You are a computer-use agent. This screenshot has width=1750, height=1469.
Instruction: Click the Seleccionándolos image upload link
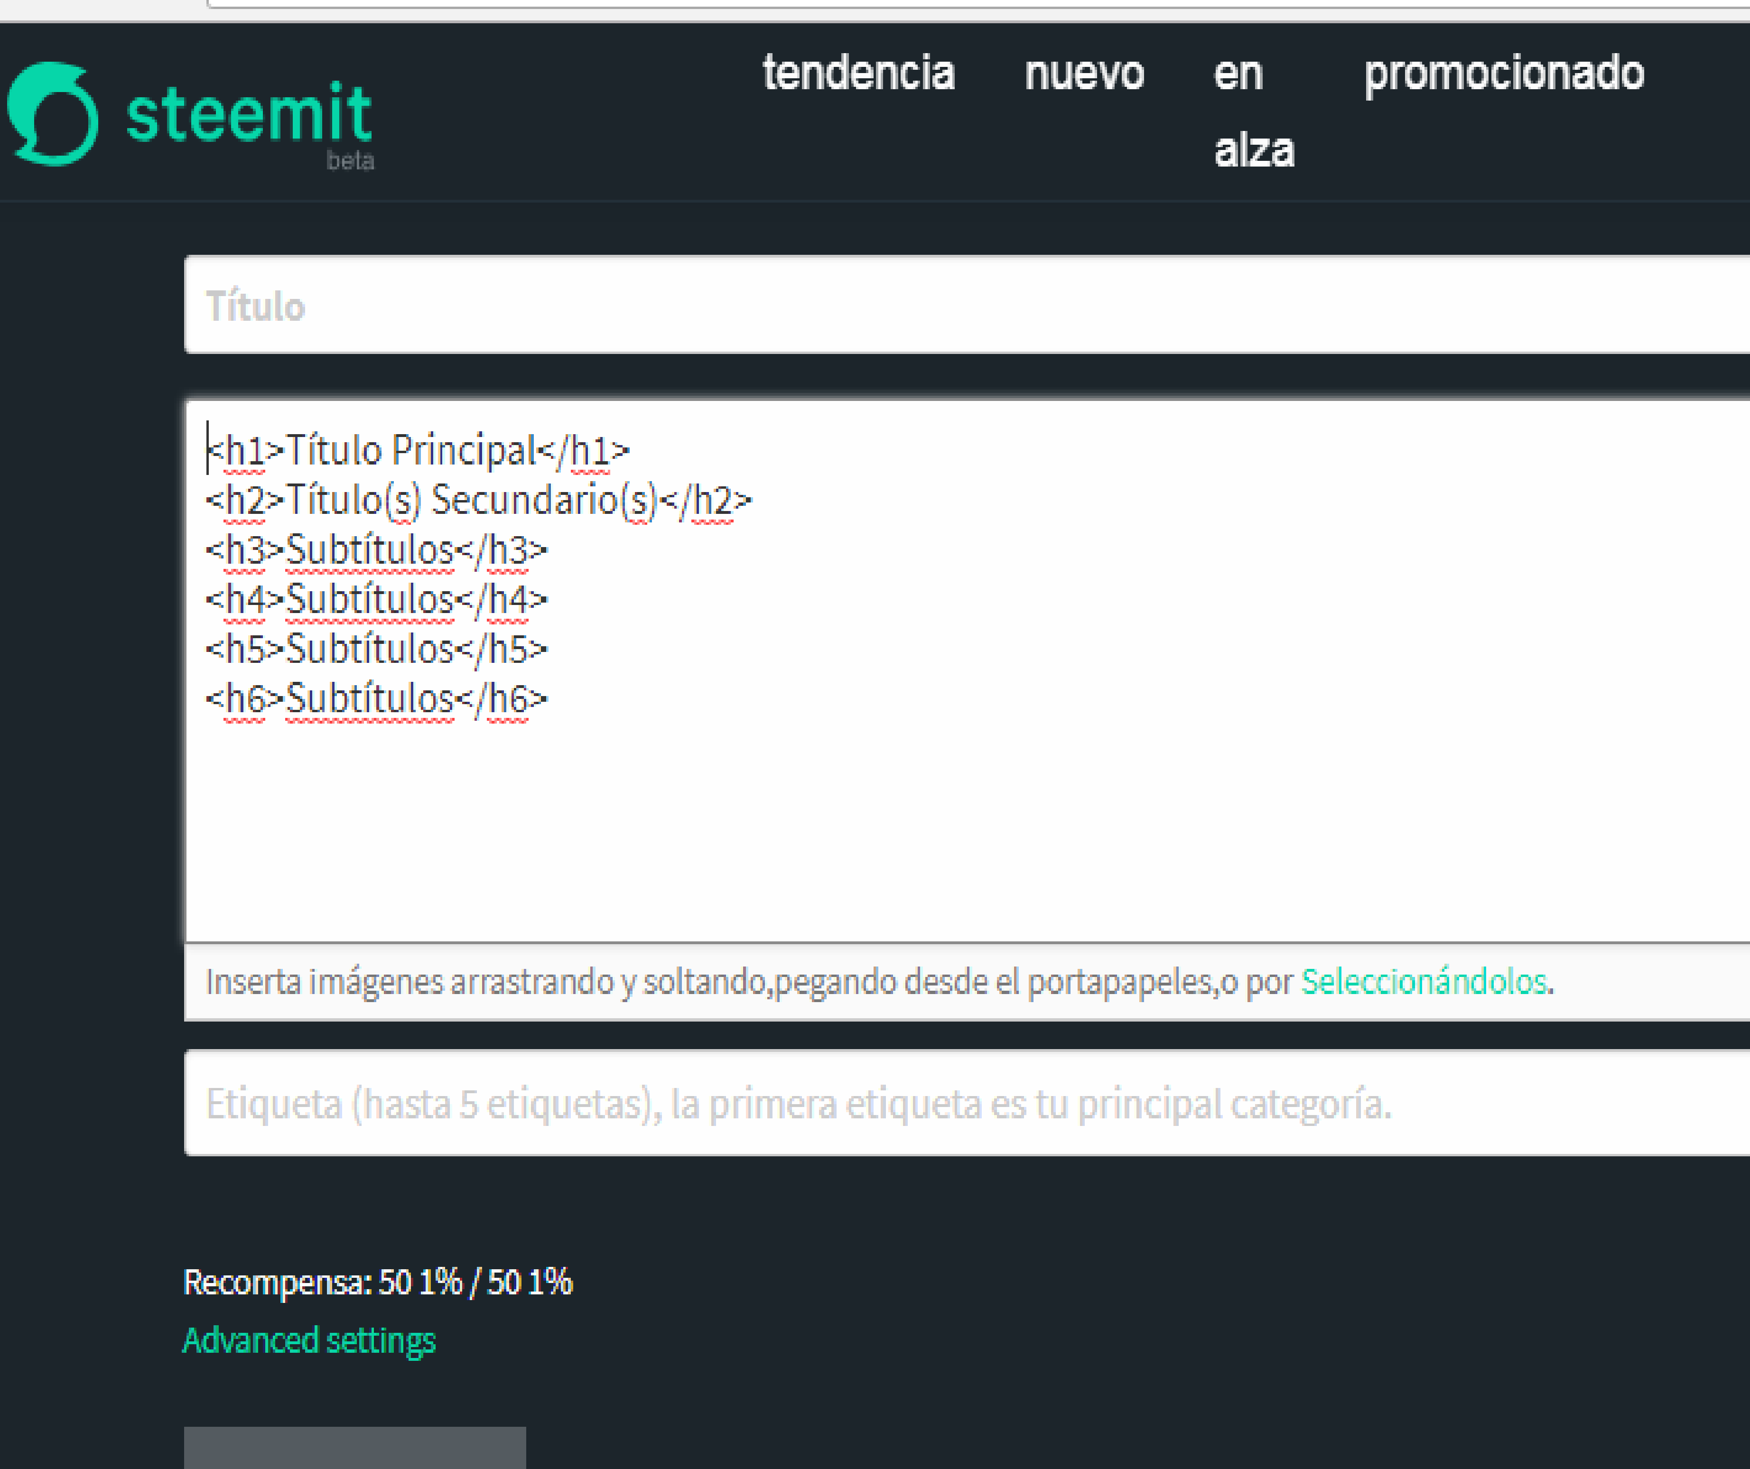[1424, 982]
